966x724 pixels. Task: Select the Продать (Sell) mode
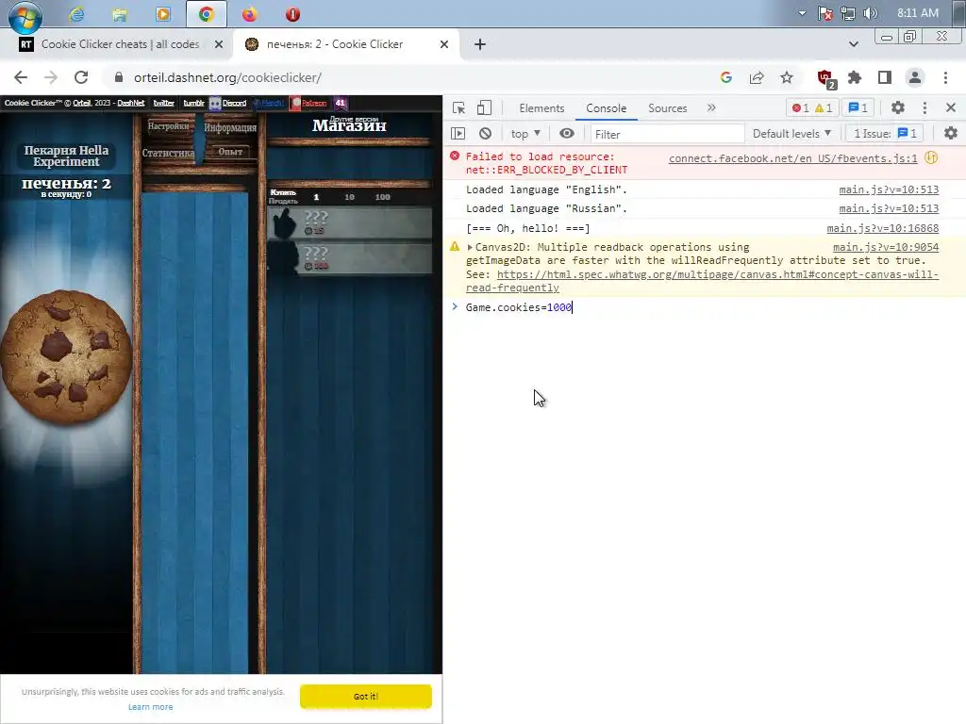tap(283, 202)
